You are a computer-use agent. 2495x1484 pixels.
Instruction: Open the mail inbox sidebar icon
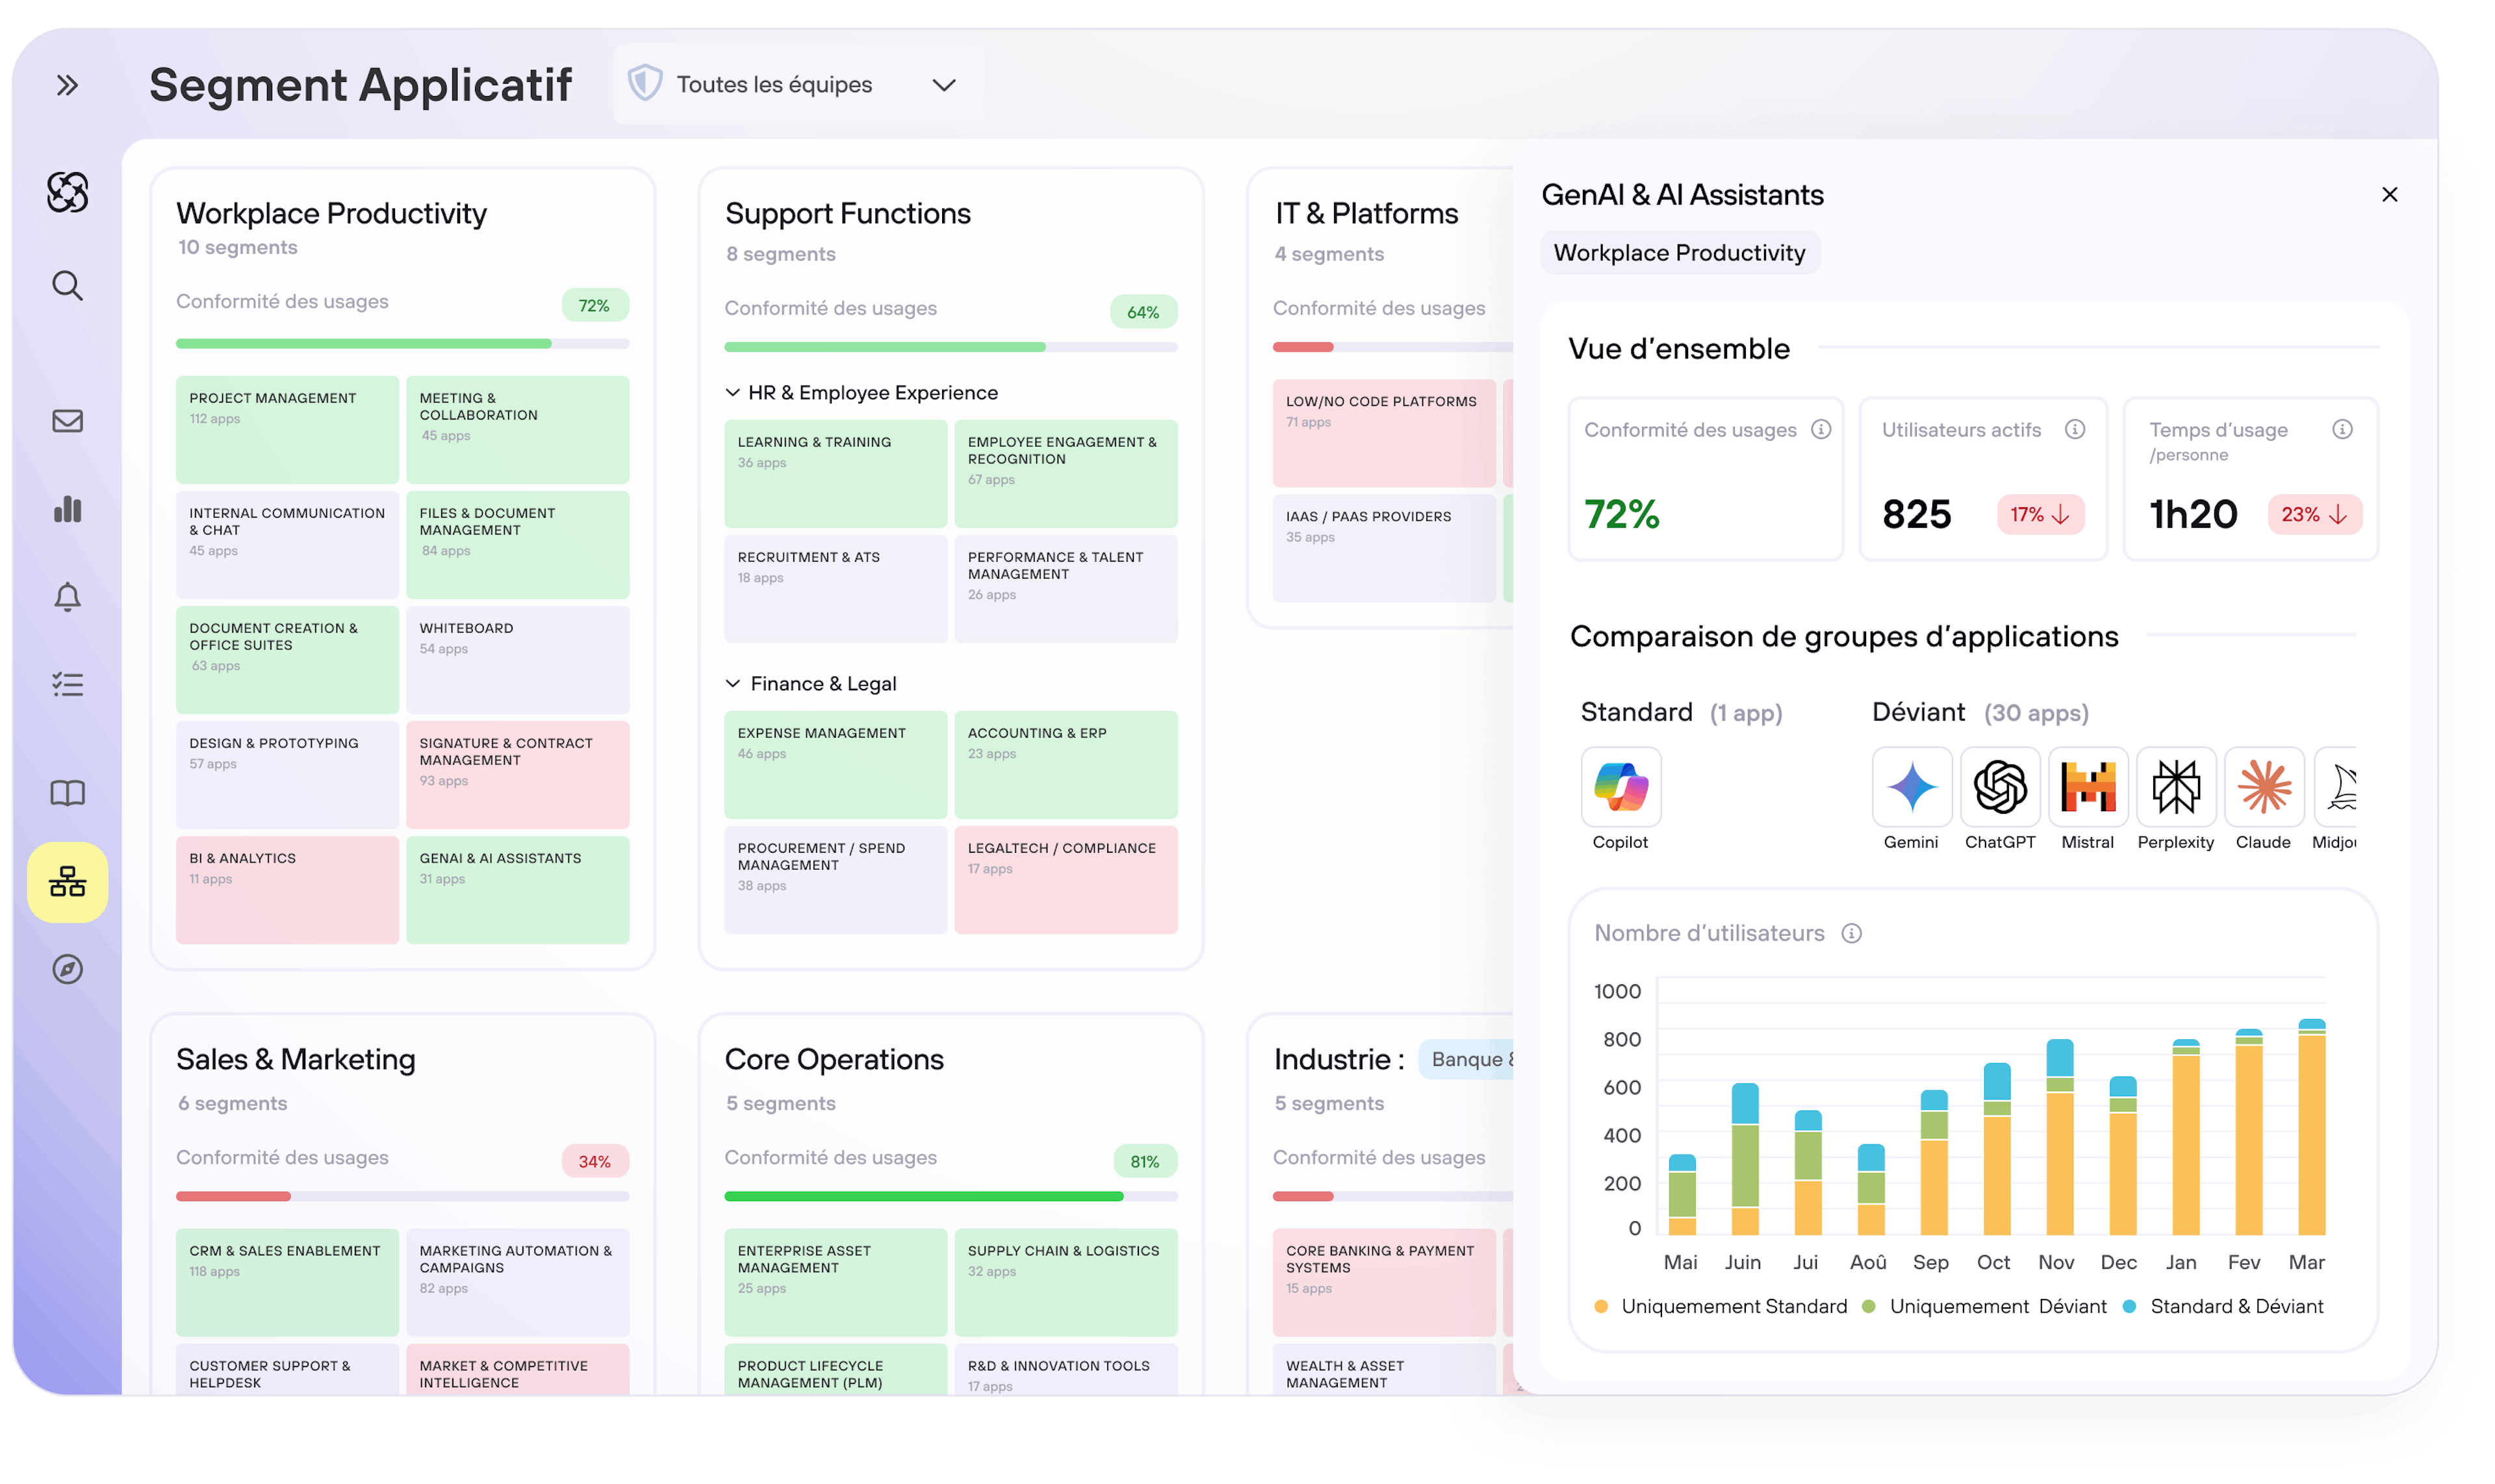tap(67, 421)
